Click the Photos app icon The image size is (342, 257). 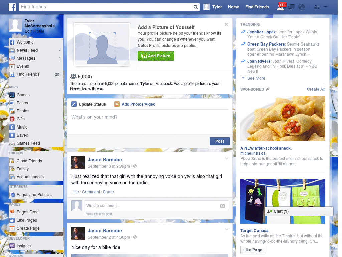click(x=12, y=111)
